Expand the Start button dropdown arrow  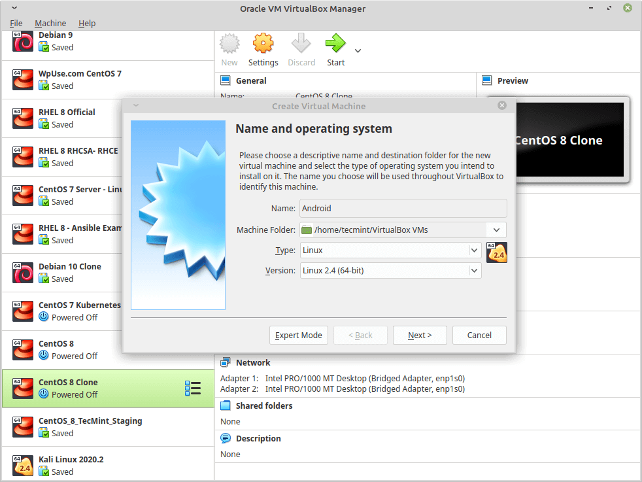tap(358, 51)
